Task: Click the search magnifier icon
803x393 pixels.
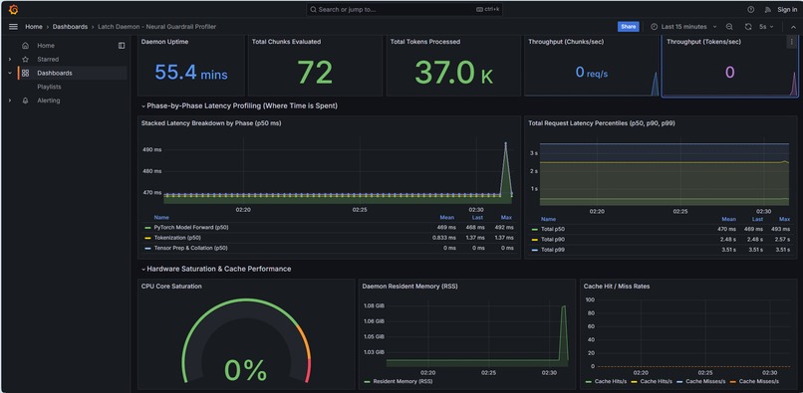Action: [x=313, y=9]
